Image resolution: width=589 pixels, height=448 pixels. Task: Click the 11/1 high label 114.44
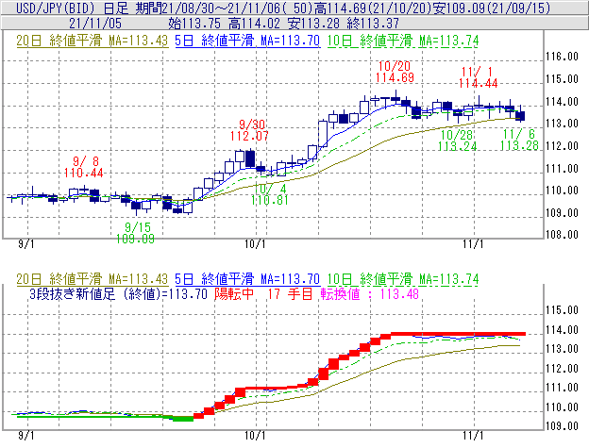pos(478,84)
